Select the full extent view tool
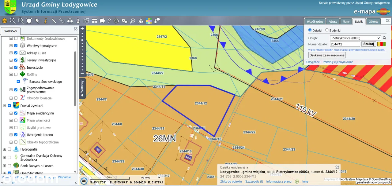The height and width of the screenshot is (186, 392). [x=29, y=21]
